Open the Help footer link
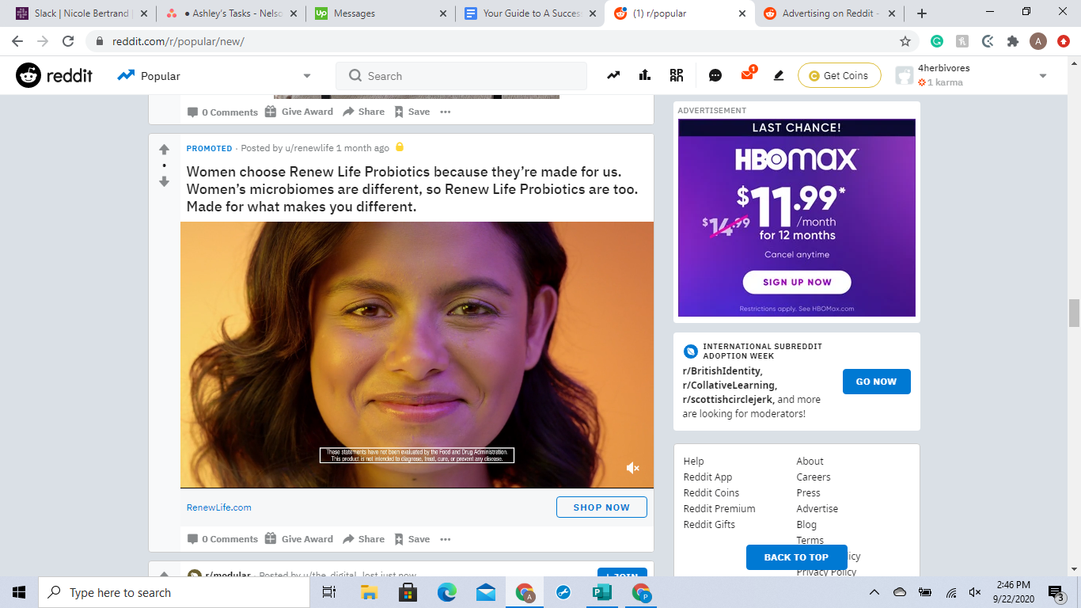1081x608 pixels. [693, 462]
